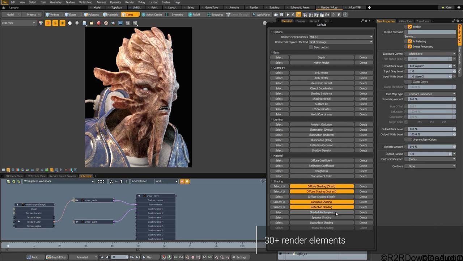Toggle Red channel R button

coord(48,23)
